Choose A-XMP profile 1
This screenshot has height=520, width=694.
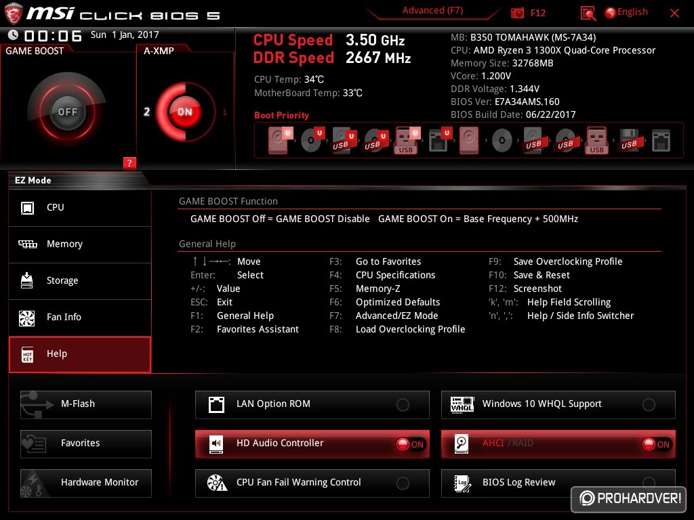coord(224,112)
